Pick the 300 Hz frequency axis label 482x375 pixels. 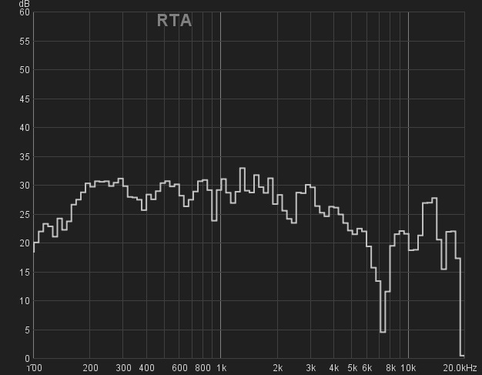[x=123, y=368]
